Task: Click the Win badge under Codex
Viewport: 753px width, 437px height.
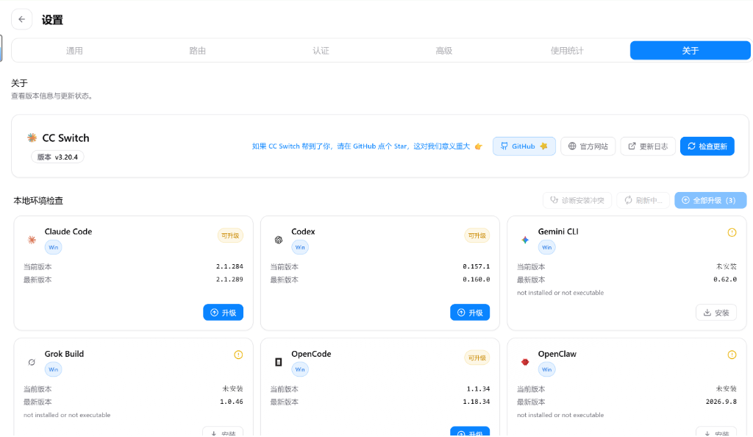Action: (x=300, y=247)
